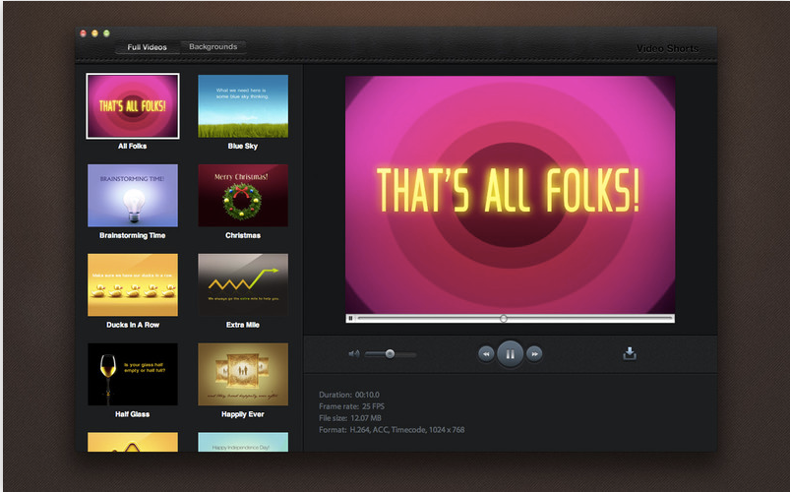Click the "Video Shorts" title text
790x492 pixels.
(667, 48)
